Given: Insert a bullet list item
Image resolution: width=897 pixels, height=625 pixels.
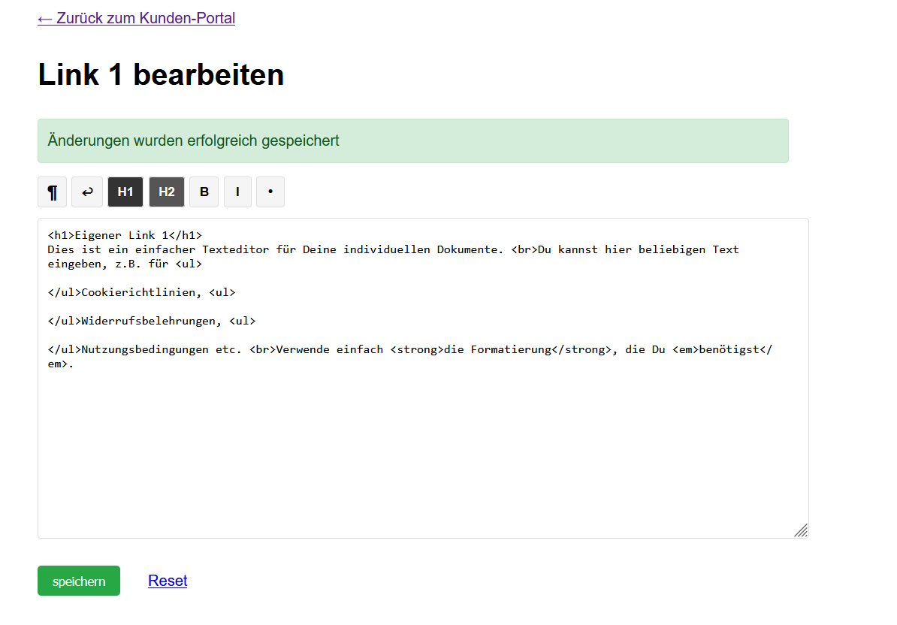Looking at the screenshot, I should point(270,192).
